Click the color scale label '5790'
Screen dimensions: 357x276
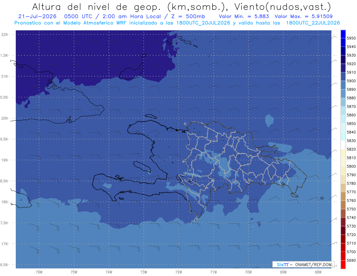[351, 175]
